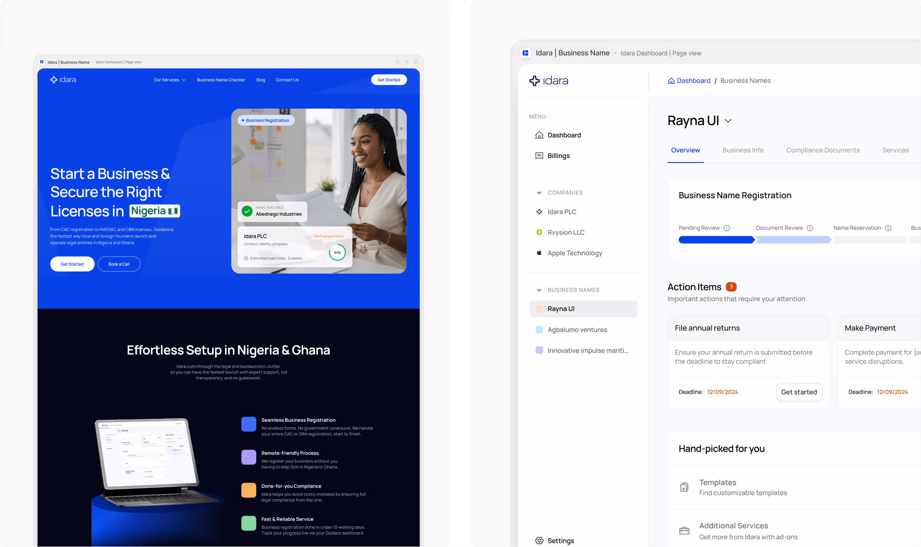Click the green Rvysion LLC company icon
Image resolution: width=921 pixels, height=547 pixels.
pyautogui.click(x=539, y=233)
